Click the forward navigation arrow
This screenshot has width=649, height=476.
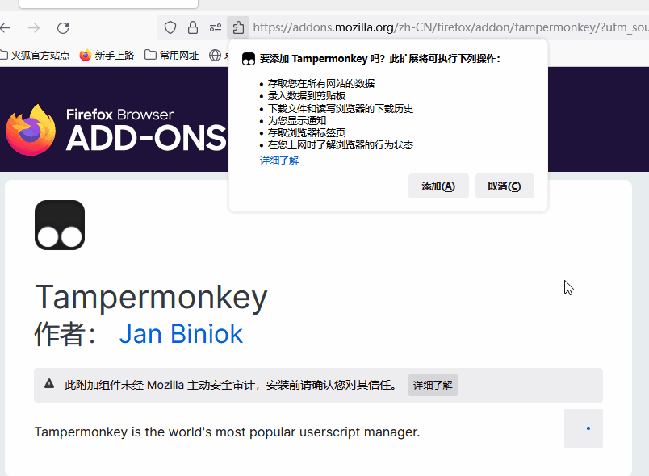pos(34,28)
